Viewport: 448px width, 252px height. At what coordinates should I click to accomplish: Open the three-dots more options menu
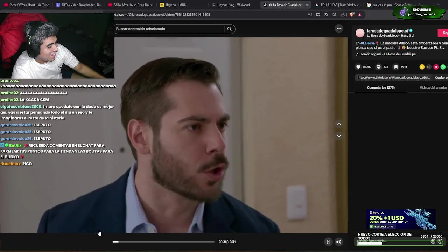pos(339,28)
